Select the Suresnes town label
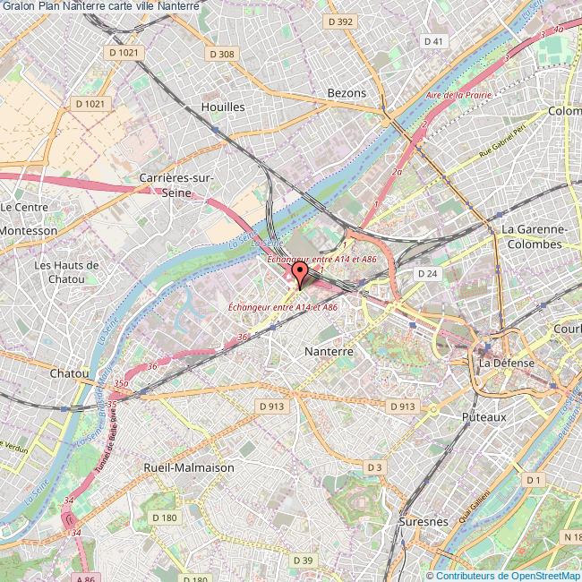Viewport: 582px width, 582px height. [x=424, y=521]
